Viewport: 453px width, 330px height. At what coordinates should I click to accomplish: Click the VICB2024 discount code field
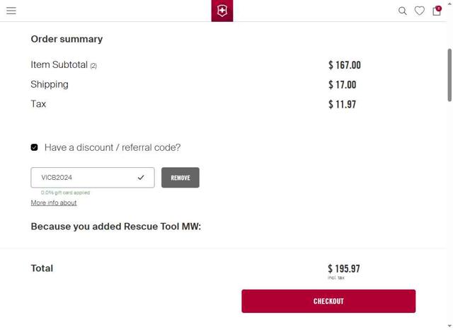(x=85, y=178)
